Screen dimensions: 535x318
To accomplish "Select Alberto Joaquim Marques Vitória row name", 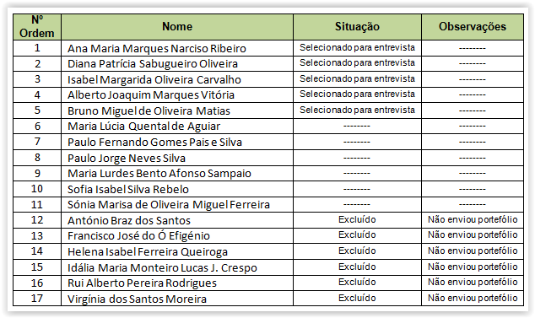I will click(151, 94).
